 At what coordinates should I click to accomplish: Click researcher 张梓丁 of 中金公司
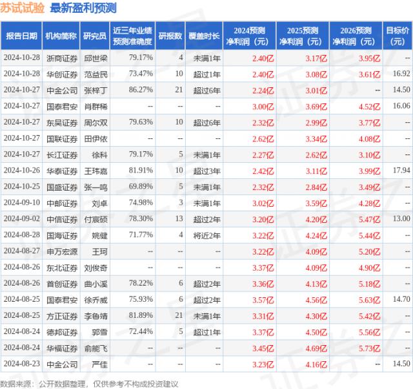(x=96, y=90)
